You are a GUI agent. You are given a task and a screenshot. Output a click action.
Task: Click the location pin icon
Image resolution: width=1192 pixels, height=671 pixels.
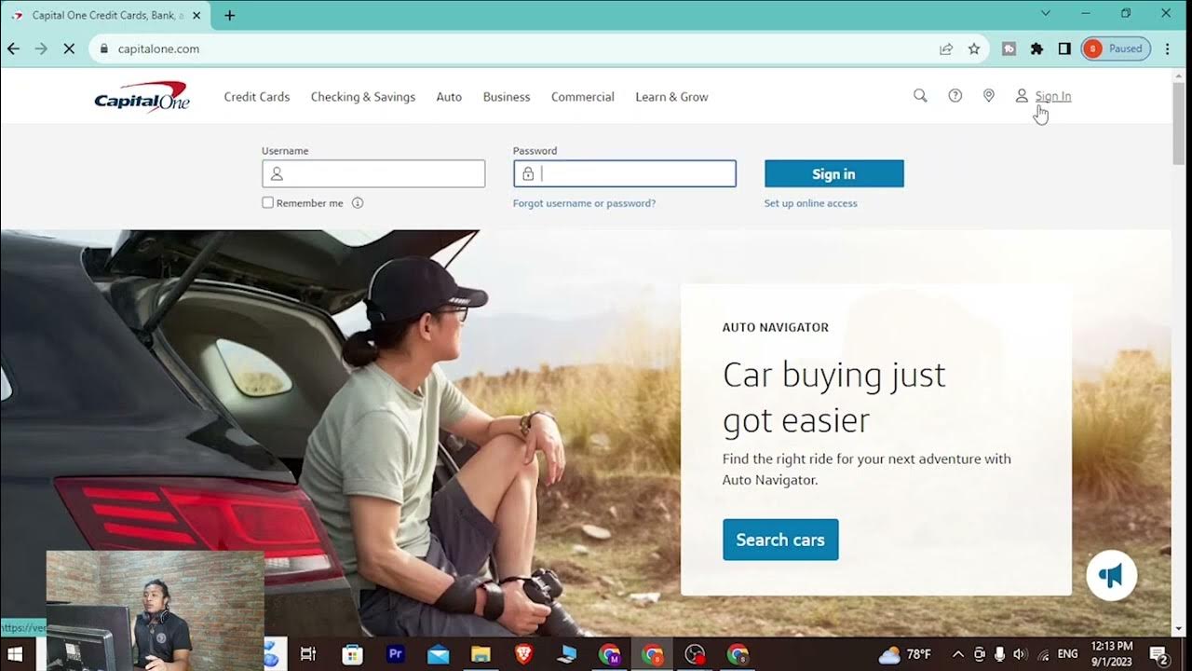coord(989,96)
